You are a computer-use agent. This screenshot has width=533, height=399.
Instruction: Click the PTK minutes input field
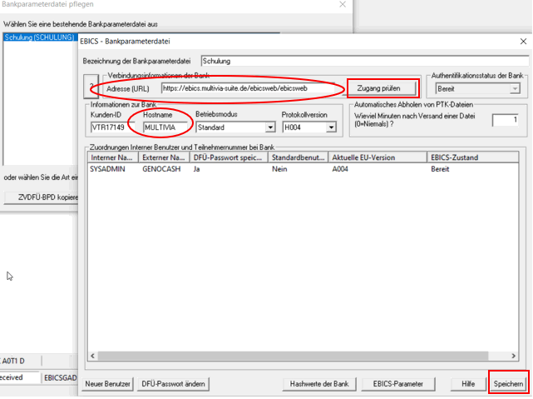(505, 120)
